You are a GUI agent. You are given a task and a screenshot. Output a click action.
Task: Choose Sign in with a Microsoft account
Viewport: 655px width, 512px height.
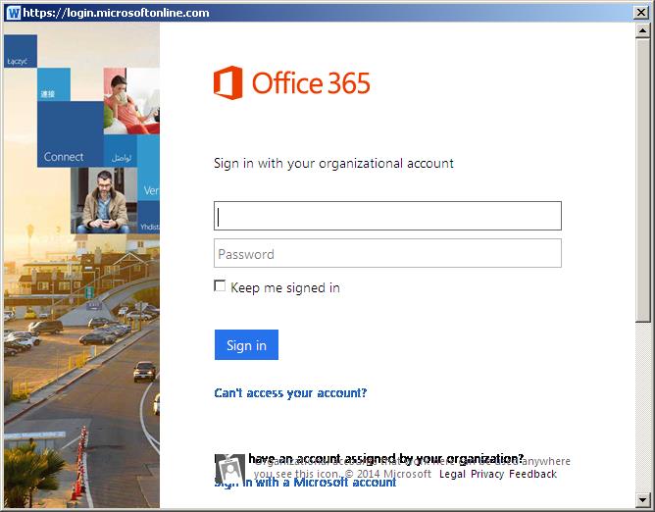point(305,483)
